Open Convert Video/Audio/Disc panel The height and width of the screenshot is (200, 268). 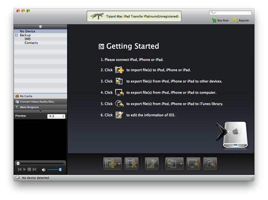click(40, 102)
